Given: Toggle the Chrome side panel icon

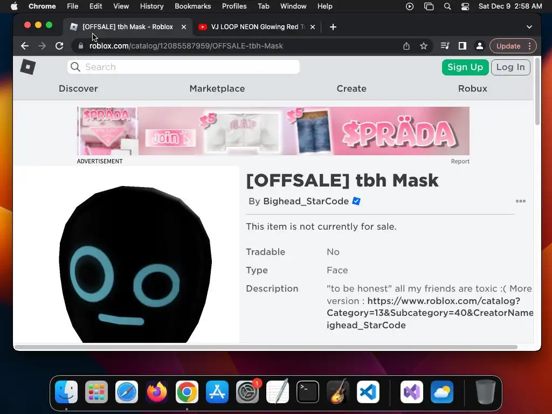Looking at the screenshot, I should pos(462,46).
